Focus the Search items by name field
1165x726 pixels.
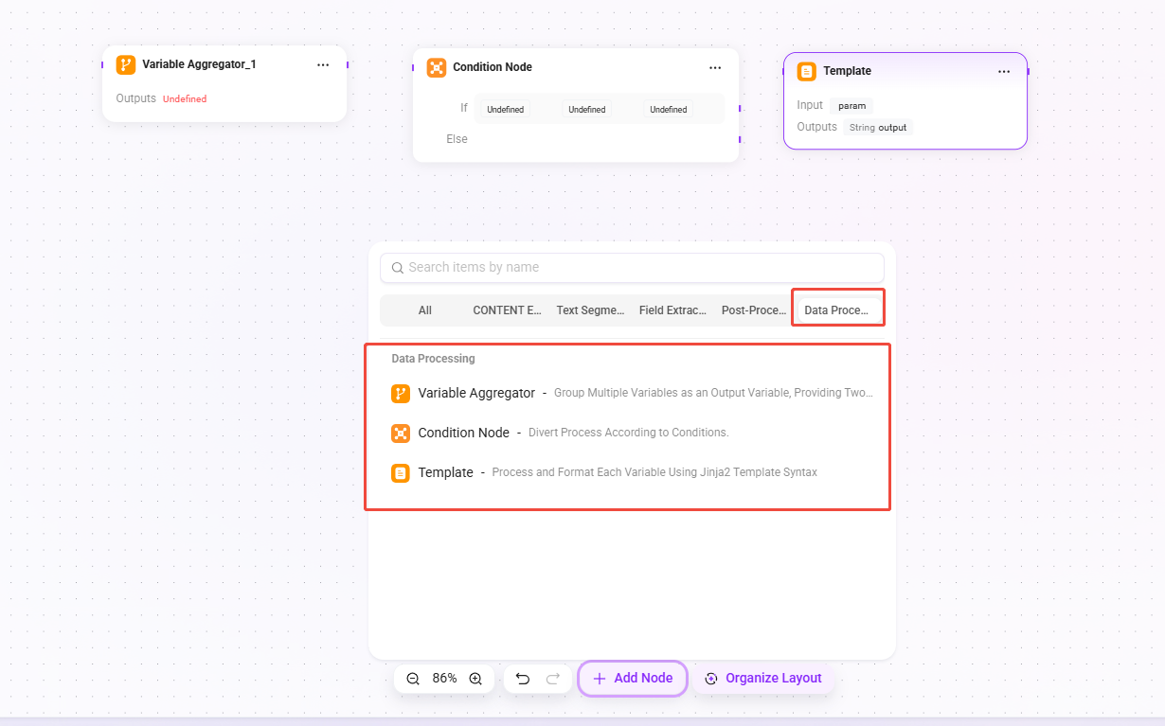pyautogui.click(x=632, y=268)
